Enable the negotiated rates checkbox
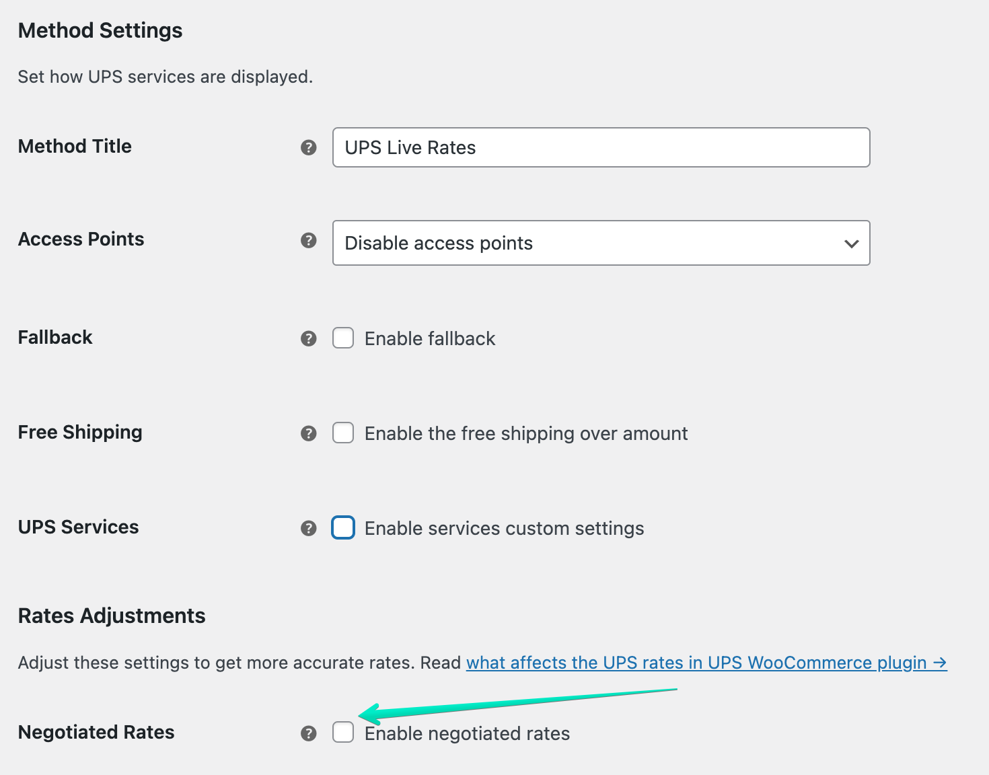 [x=343, y=732]
